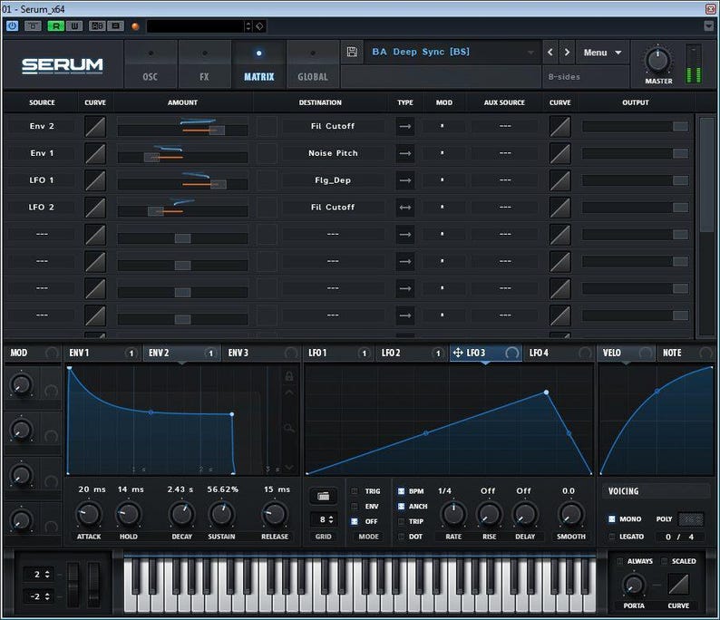This screenshot has width=720, height=620.
Task: Open host plugin options dropdown arrow
Action: 708,25
